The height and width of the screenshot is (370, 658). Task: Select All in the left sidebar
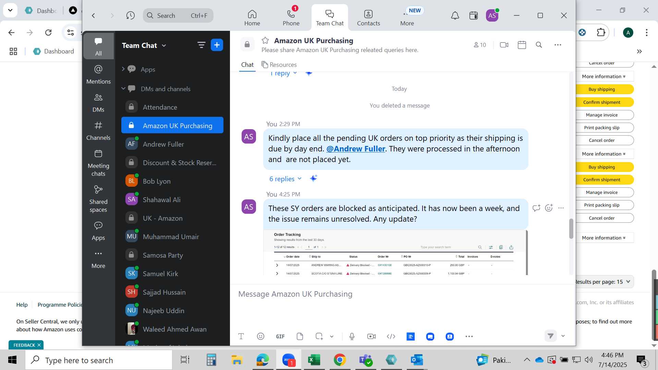point(98,46)
